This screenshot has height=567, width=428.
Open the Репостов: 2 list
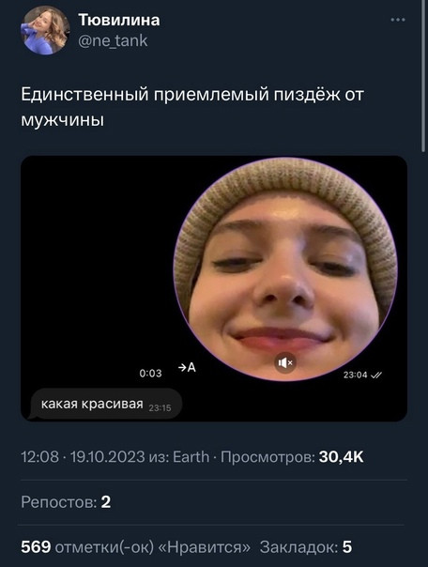pos(66,502)
